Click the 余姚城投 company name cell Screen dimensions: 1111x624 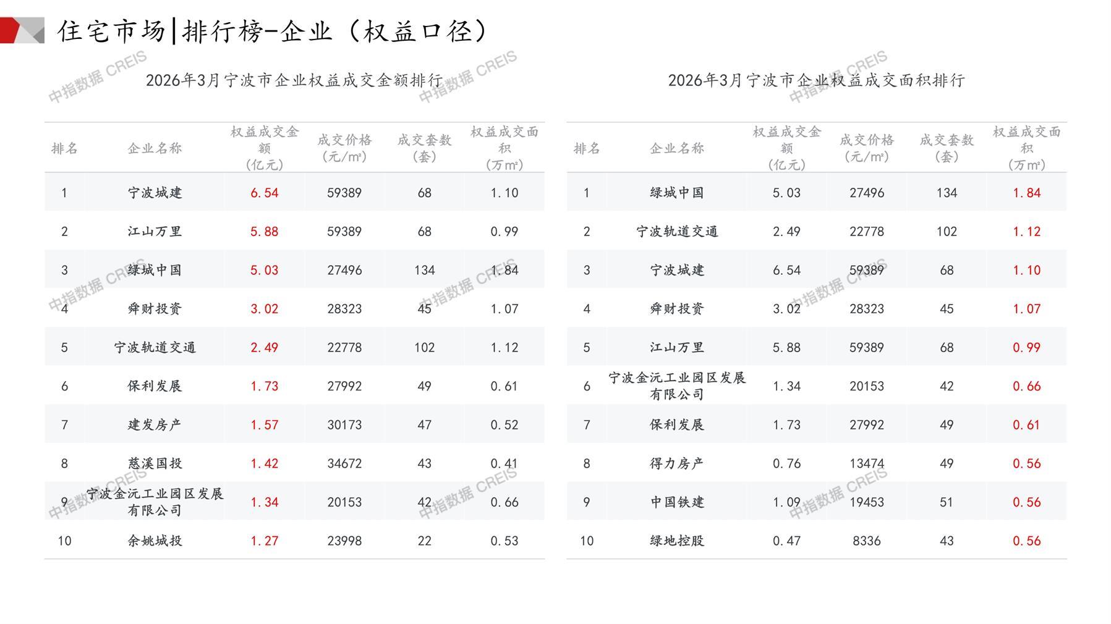(155, 541)
